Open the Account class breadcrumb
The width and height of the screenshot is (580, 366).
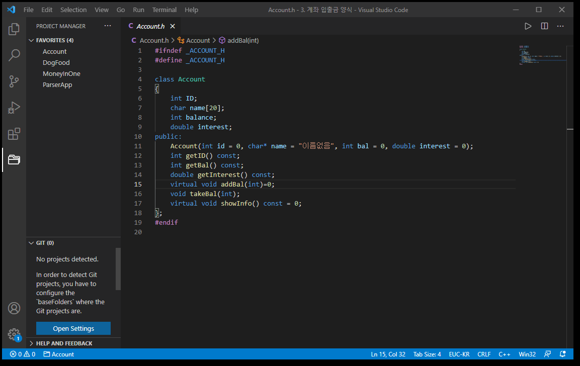[194, 41]
